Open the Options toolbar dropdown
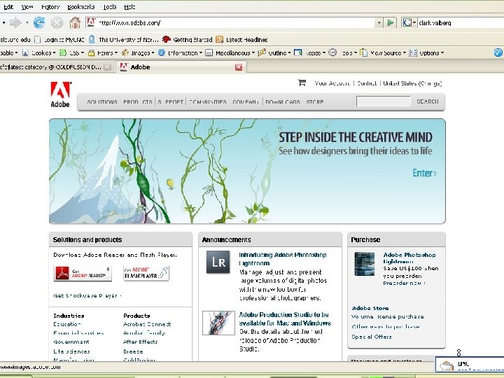Image resolution: width=504 pixels, height=378 pixels. (x=426, y=52)
